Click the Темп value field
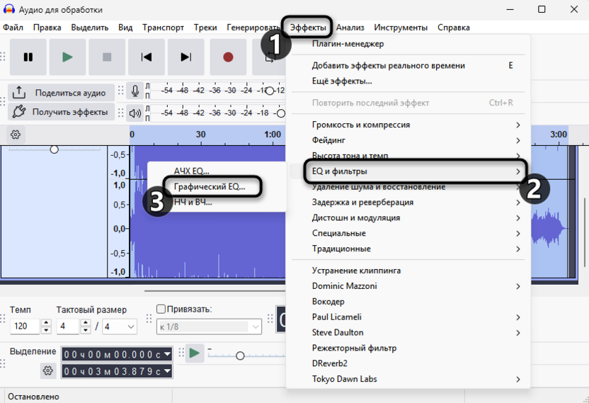 point(25,327)
